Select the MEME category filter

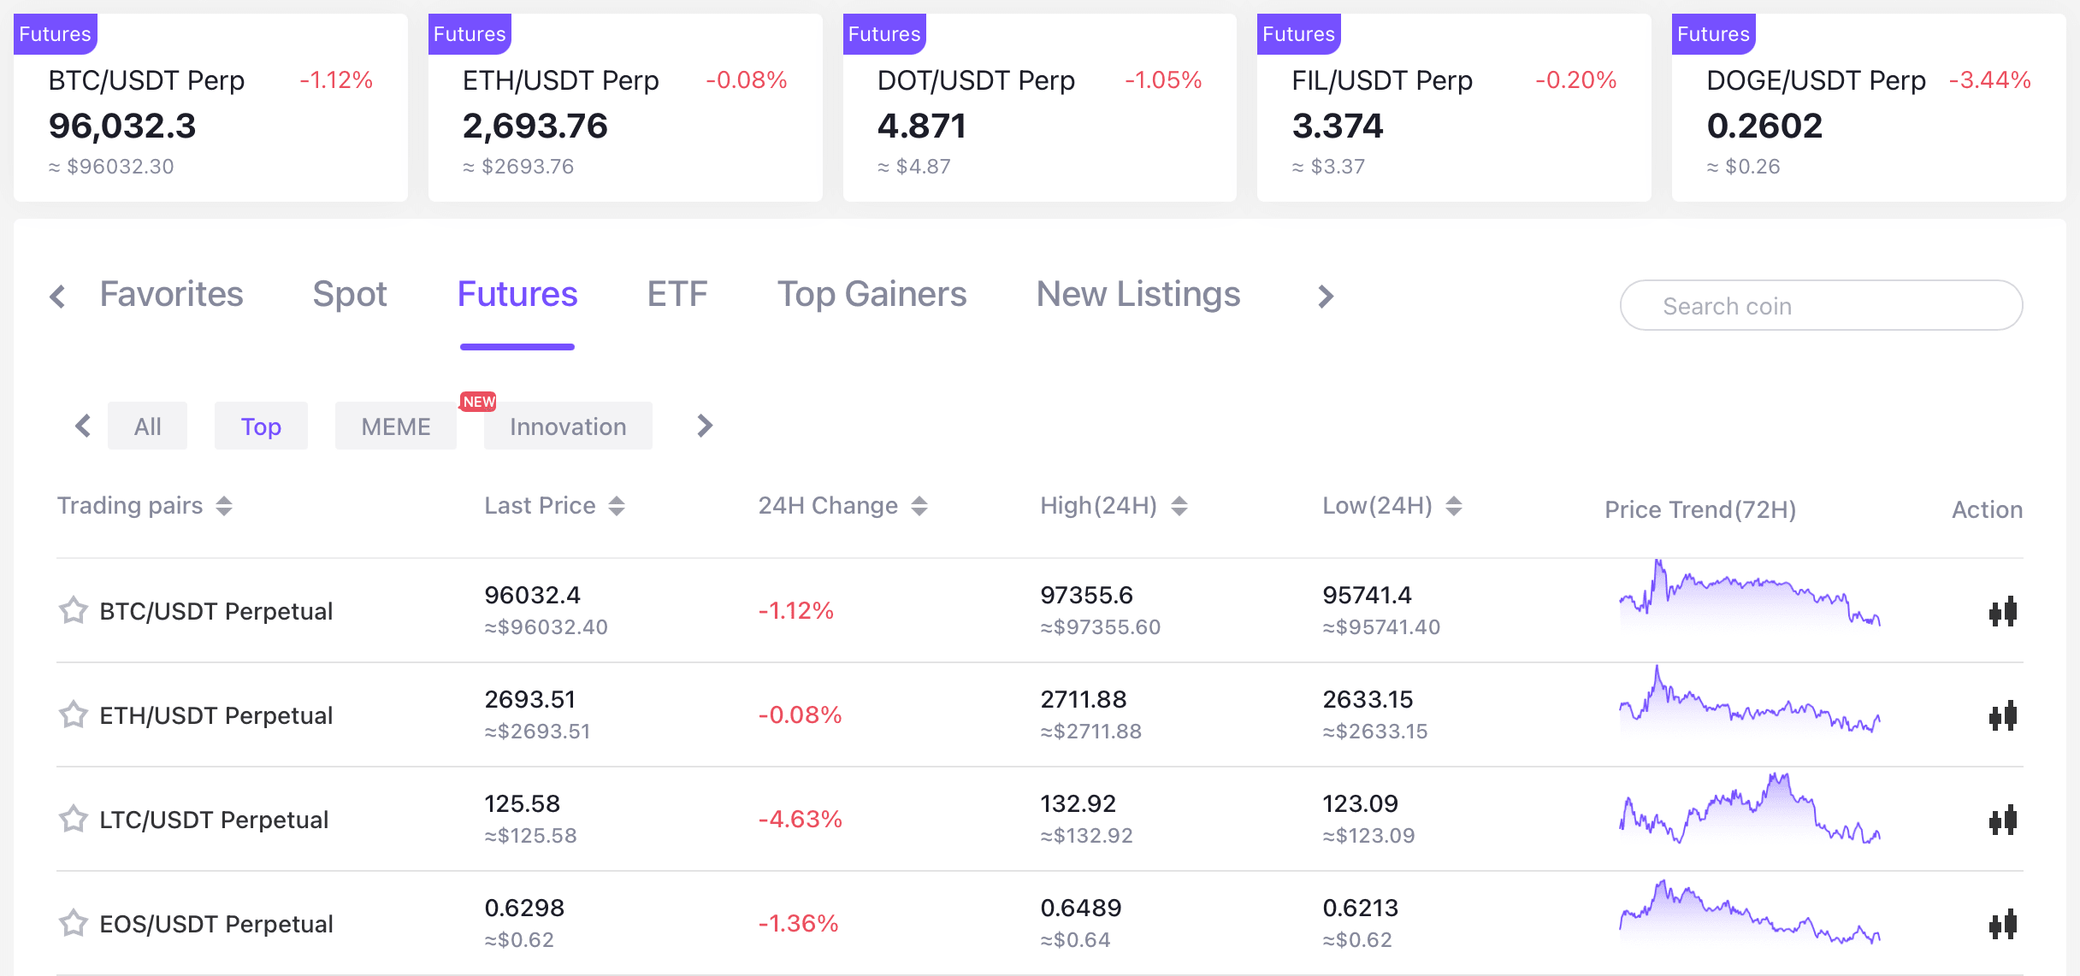pyautogui.click(x=396, y=426)
